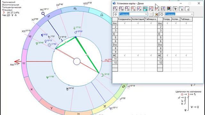Open the G settings icon

187,9
